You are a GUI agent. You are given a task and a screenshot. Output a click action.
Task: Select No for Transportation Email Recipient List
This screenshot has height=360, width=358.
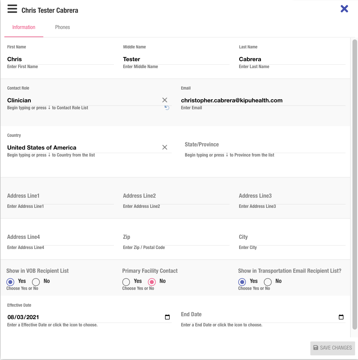(x=268, y=282)
